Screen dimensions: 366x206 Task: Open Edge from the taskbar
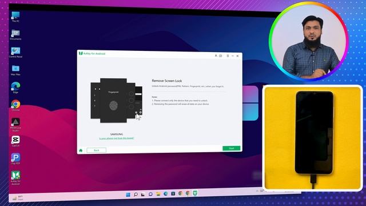click(165, 193)
